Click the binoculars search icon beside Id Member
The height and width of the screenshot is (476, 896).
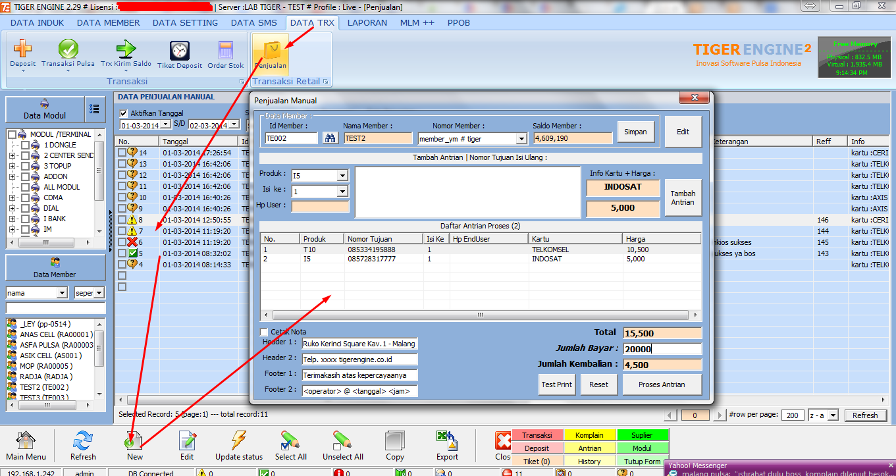tap(330, 138)
